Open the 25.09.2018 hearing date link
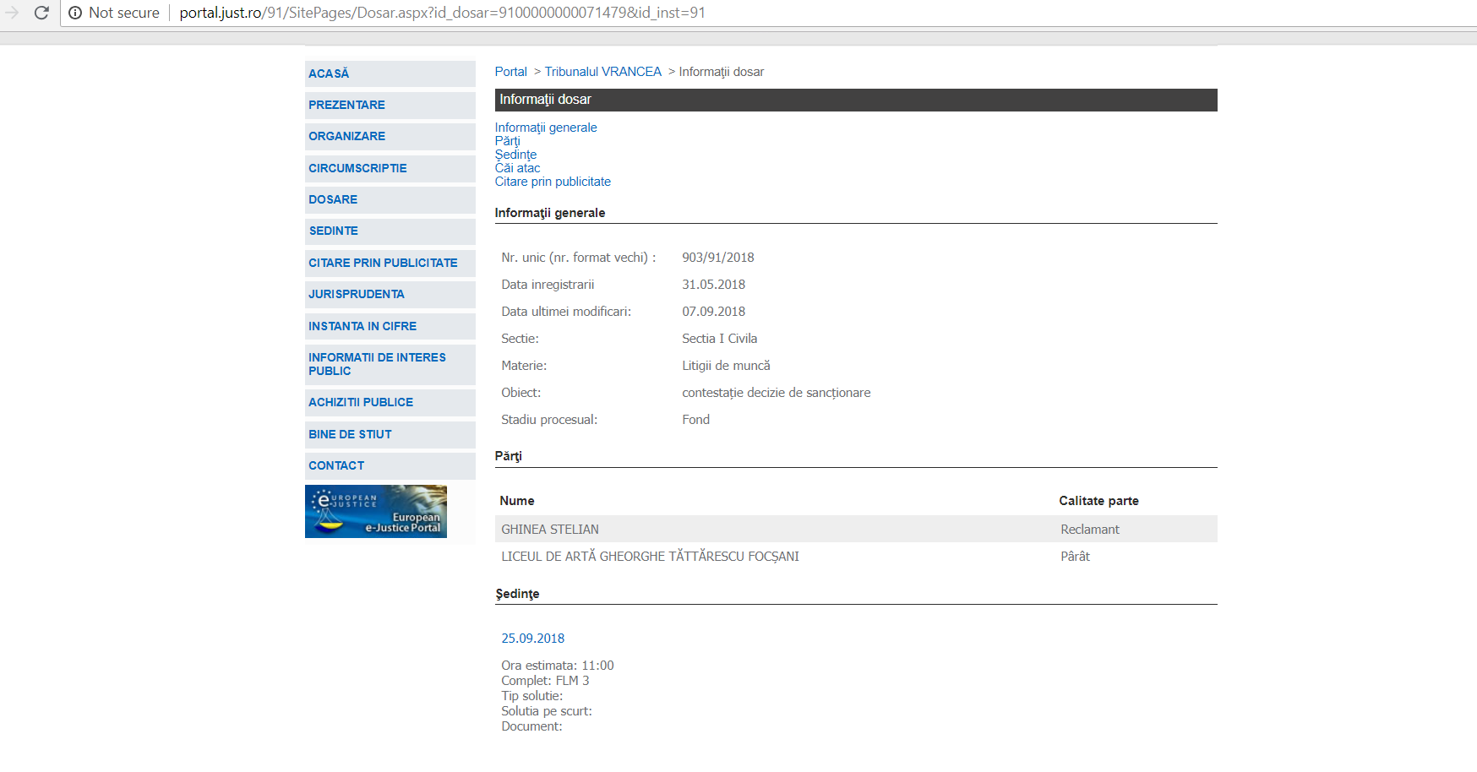 pos(532,639)
